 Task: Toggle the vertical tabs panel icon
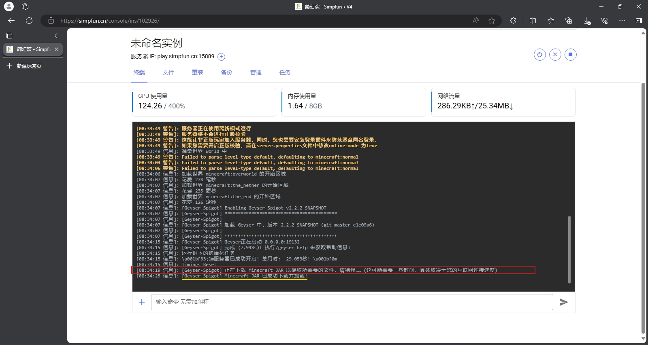pos(9,36)
